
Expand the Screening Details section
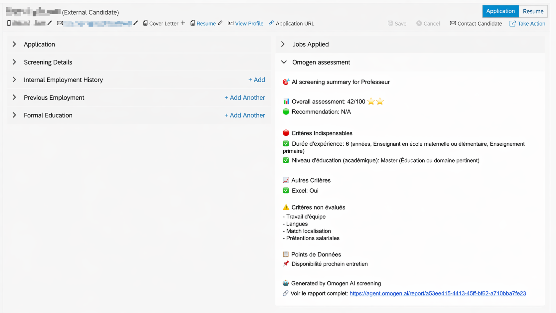click(14, 62)
